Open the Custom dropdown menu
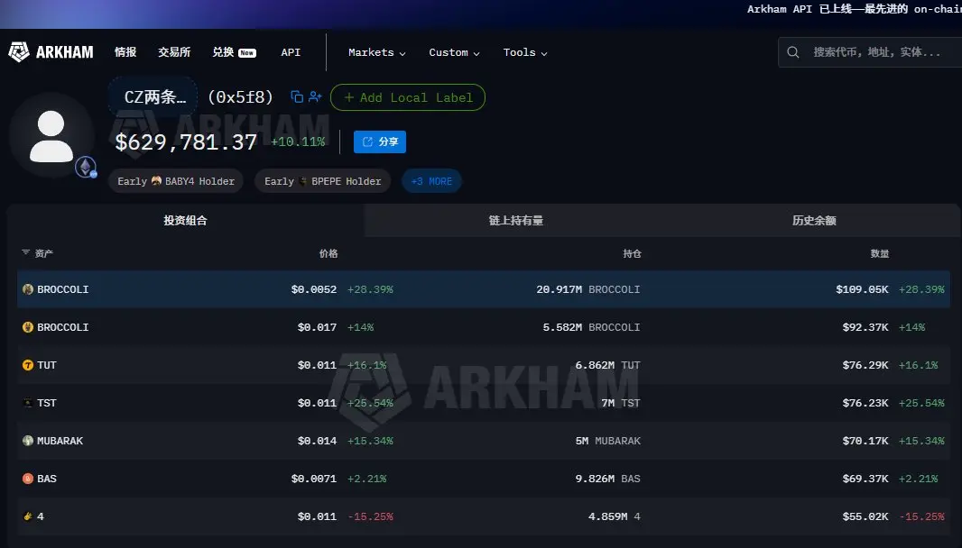This screenshot has width=962, height=548. (x=454, y=52)
